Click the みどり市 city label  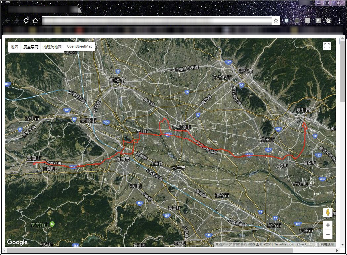(x=222, y=77)
